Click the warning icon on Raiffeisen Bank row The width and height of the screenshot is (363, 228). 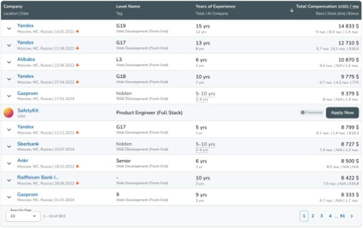tap(77, 183)
